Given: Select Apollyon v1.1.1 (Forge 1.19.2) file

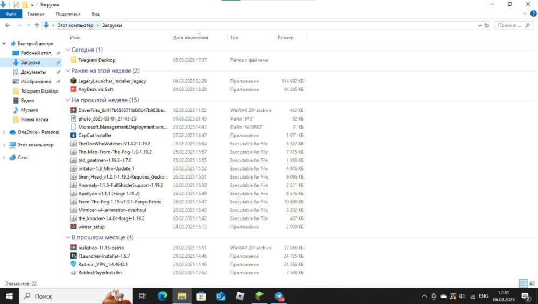Looking at the screenshot, I should [109, 194].
